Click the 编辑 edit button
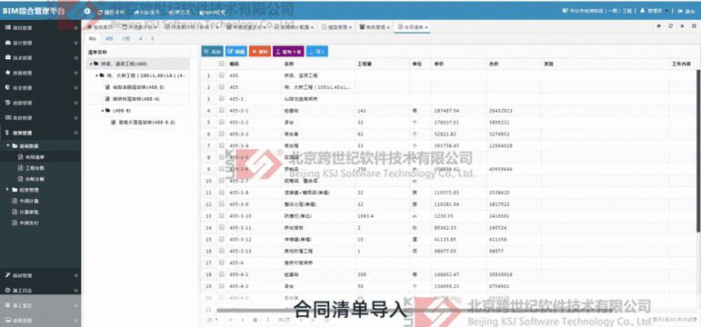 [236, 52]
